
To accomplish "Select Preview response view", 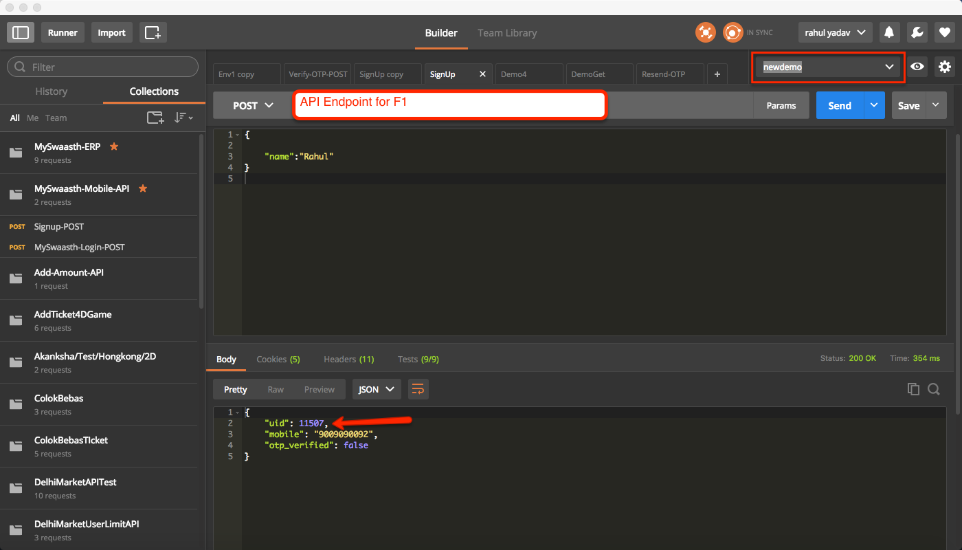I will pyautogui.click(x=320, y=389).
